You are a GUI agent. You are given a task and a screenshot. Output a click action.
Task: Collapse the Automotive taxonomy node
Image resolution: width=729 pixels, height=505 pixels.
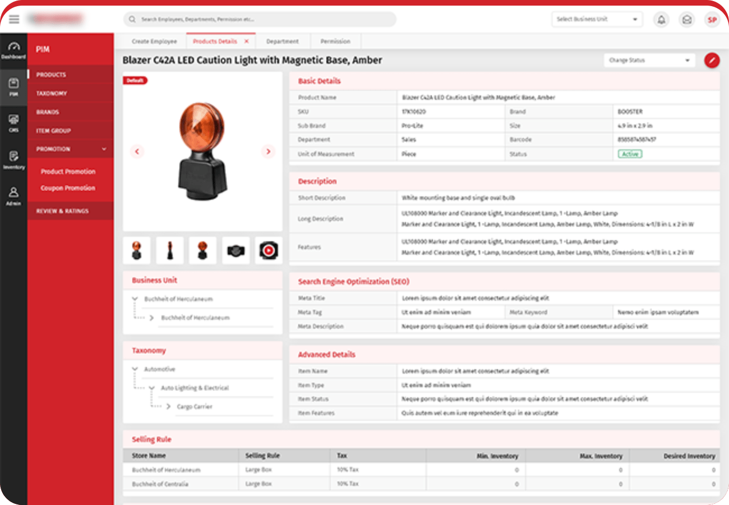click(135, 369)
